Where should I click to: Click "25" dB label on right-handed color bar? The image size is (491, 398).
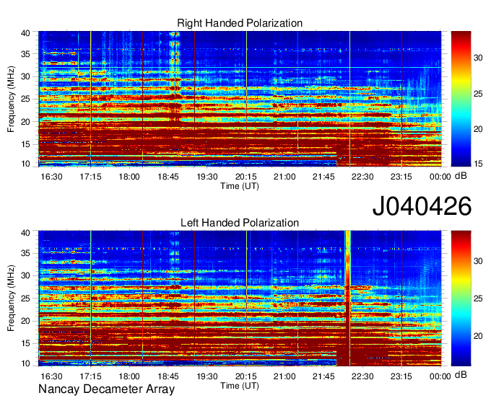[478, 94]
